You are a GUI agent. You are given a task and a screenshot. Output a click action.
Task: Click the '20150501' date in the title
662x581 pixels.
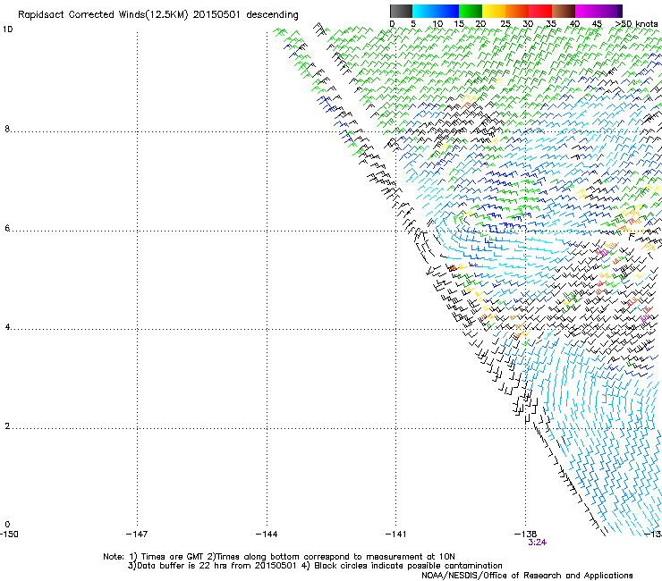pyautogui.click(x=216, y=15)
